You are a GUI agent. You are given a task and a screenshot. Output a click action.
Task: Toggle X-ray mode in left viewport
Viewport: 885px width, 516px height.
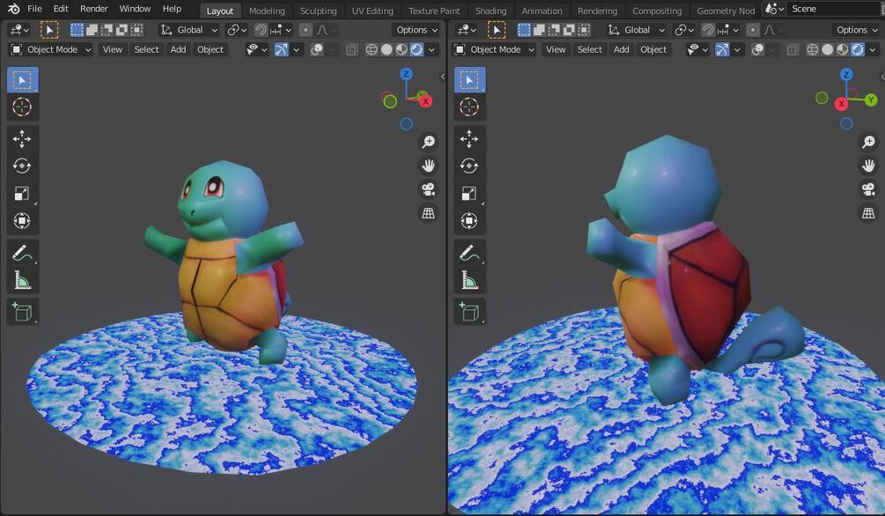(351, 49)
